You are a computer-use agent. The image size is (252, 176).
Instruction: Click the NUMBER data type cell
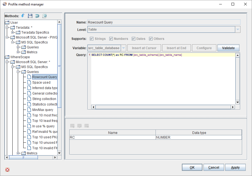tap(199, 137)
